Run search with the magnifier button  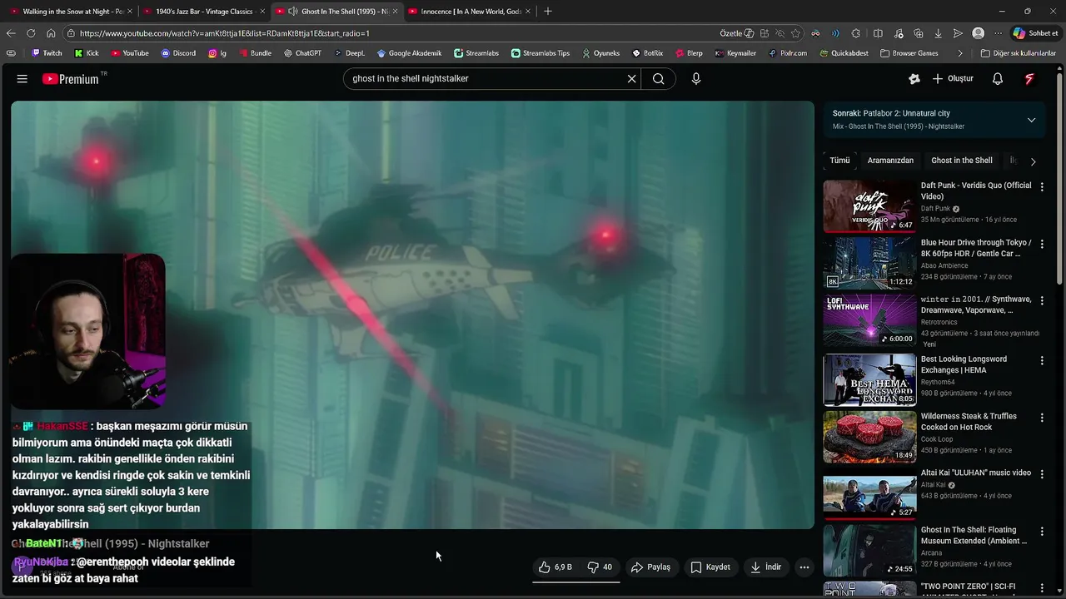pos(658,79)
